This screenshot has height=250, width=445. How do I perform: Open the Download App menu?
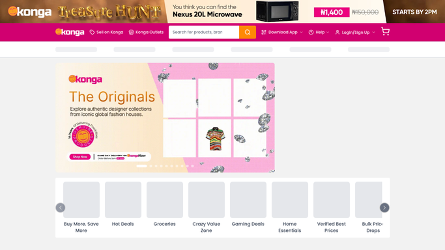click(282, 33)
